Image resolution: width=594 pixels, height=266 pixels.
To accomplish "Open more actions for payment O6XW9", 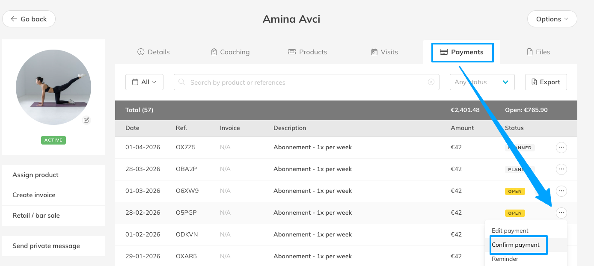I will (561, 191).
